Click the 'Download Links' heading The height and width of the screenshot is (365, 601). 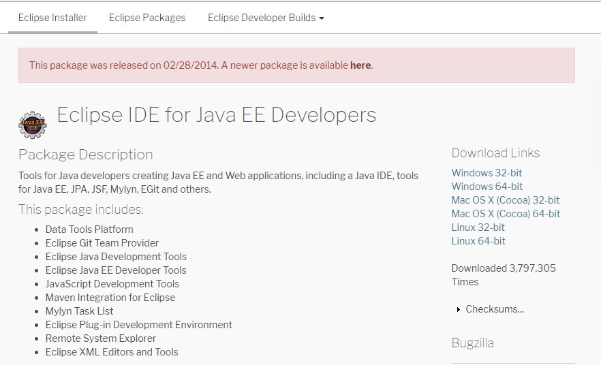[x=495, y=153]
